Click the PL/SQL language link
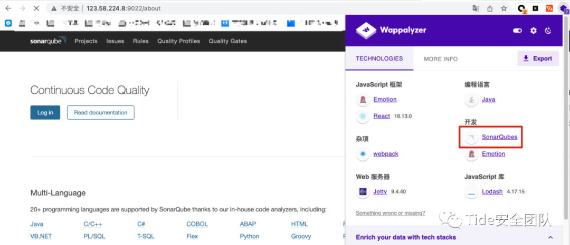 pos(94,237)
